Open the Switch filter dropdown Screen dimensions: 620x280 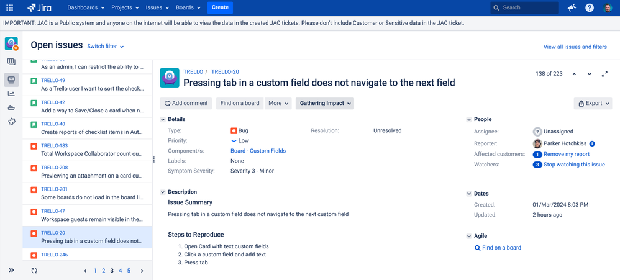106,46
